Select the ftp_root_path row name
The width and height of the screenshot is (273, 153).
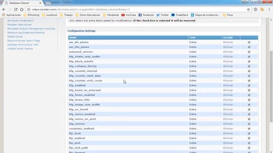[x=78, y=148]
